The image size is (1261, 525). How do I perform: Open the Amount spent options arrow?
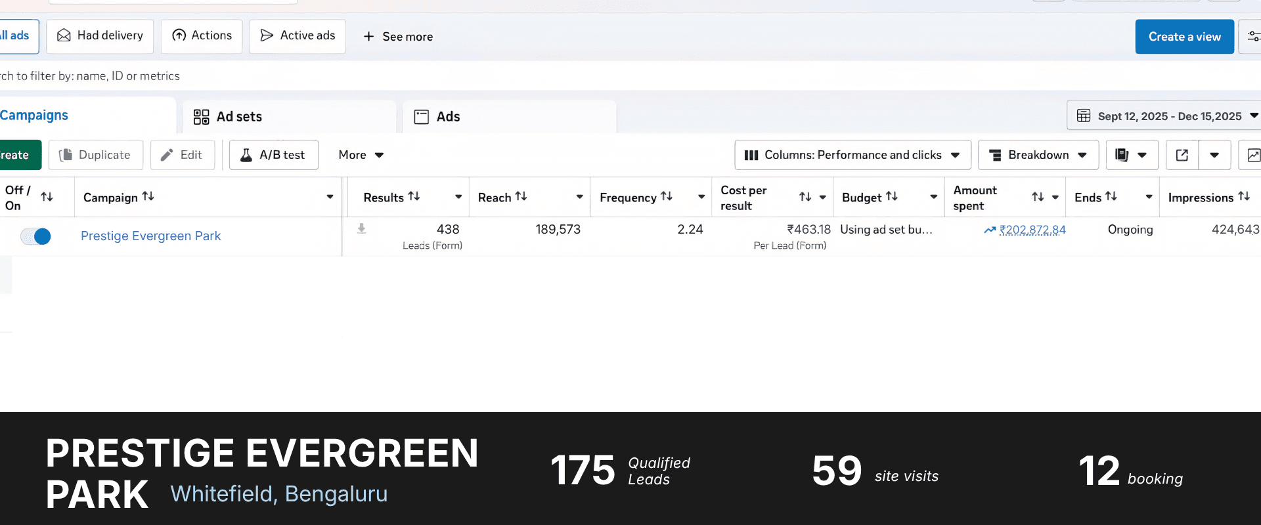[1055, 197]
